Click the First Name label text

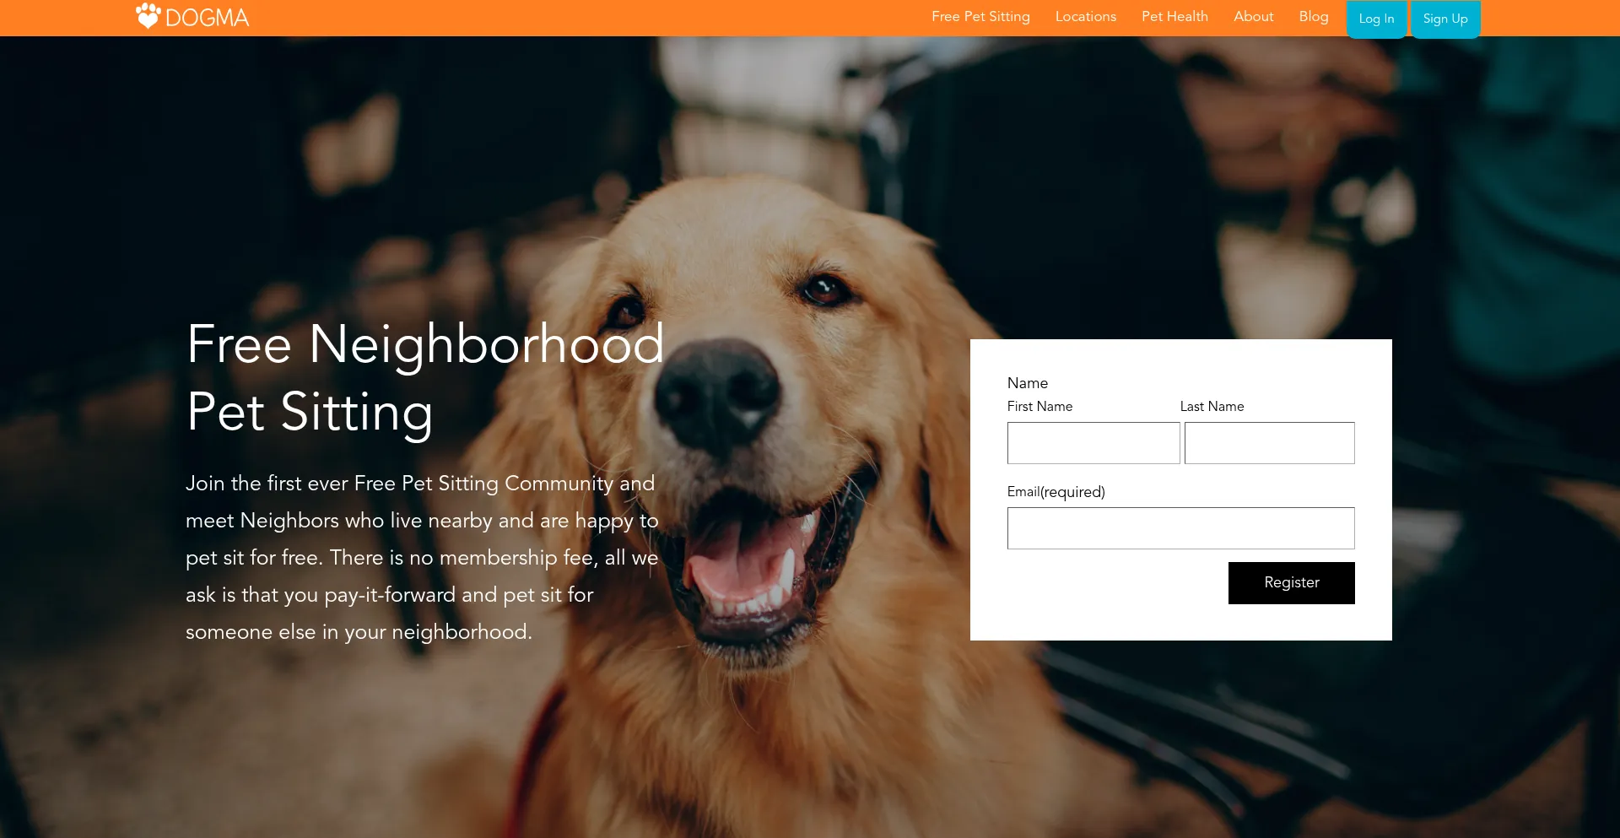[x=1039, y=407]
